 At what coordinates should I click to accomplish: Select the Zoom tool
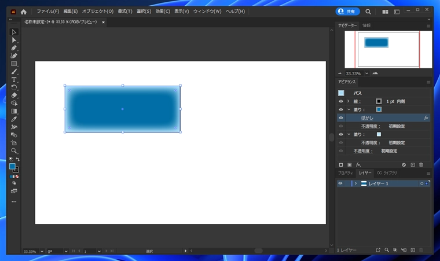14,150
